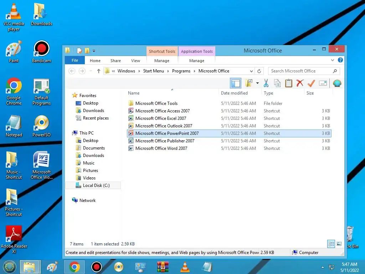
Task: Click the Back navigation arrow
Action: pos(72,71)
